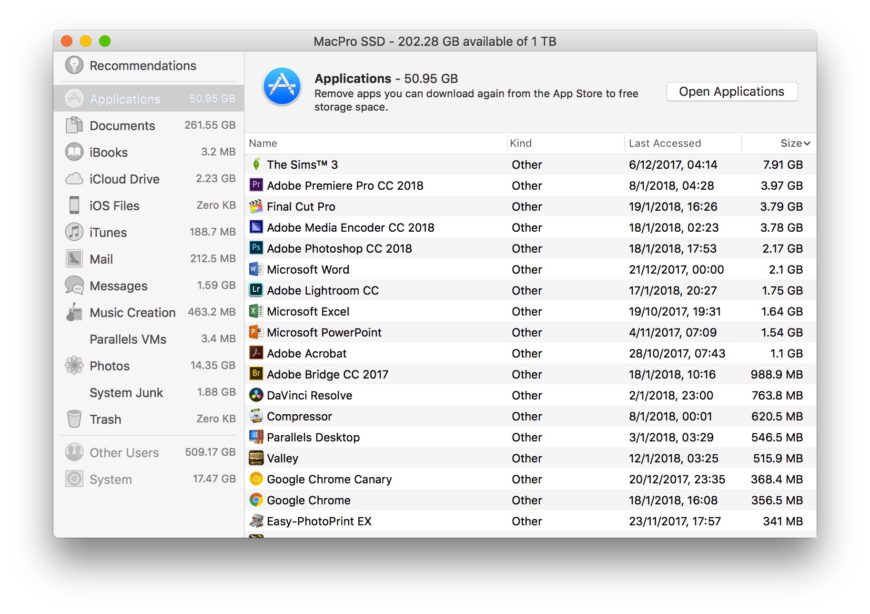Click the Adobe Premiere Pro icon
This screenshot has height=614, width=870.
pyautogui.click(x=256, y=185)
